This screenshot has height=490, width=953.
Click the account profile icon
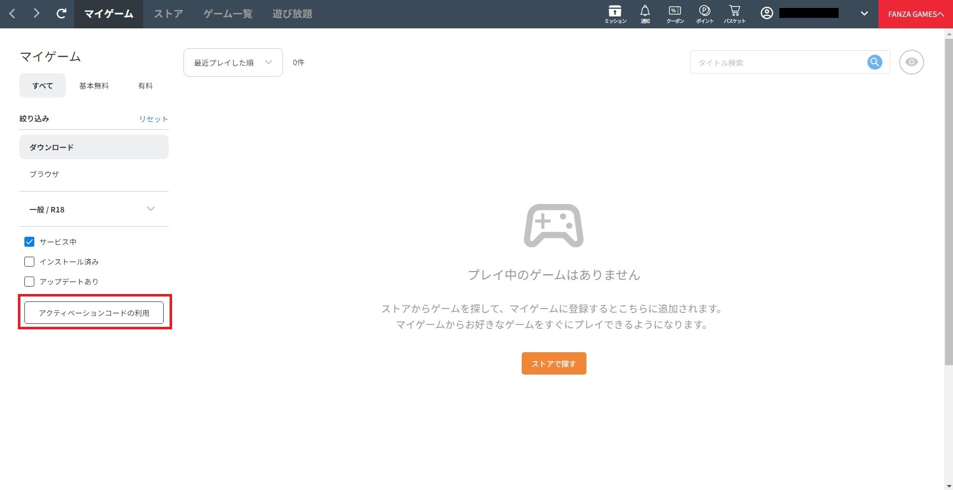click(x=766, y=13)
